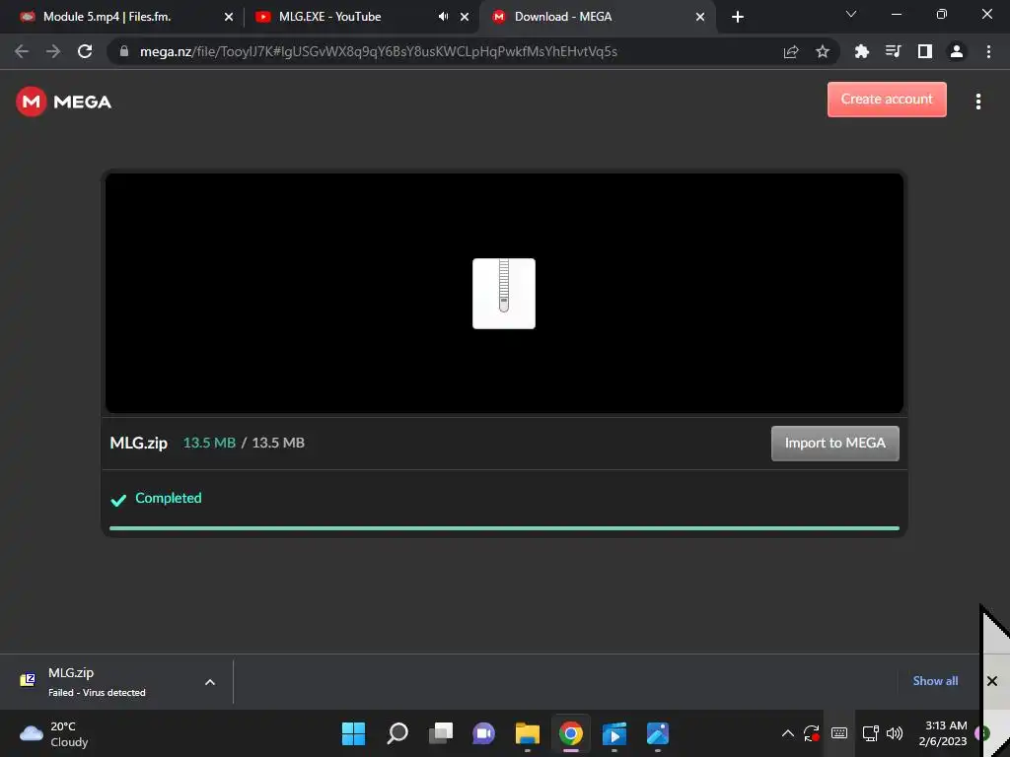
Task: Open Chrome three-dot menu
Action: (988, 51)
